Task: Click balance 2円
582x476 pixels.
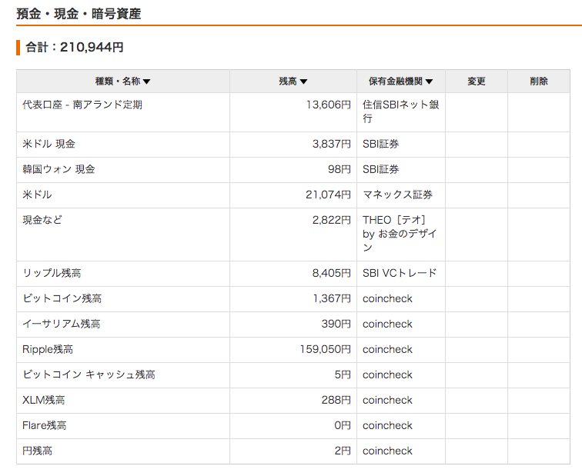Action: (343, 451)
